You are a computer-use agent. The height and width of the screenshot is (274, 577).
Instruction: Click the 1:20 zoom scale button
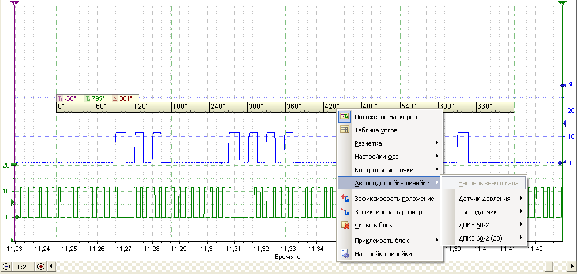24,267
